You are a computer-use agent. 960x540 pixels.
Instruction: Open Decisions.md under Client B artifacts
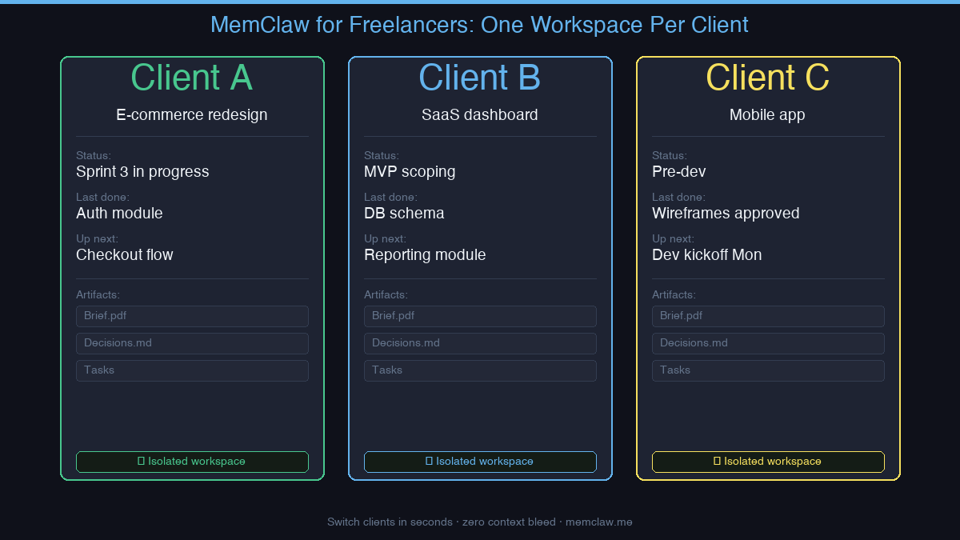pos(480,343)
